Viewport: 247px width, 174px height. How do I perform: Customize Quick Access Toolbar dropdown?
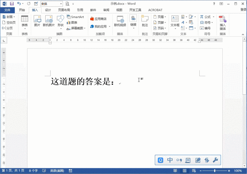[x=73, y=4]
